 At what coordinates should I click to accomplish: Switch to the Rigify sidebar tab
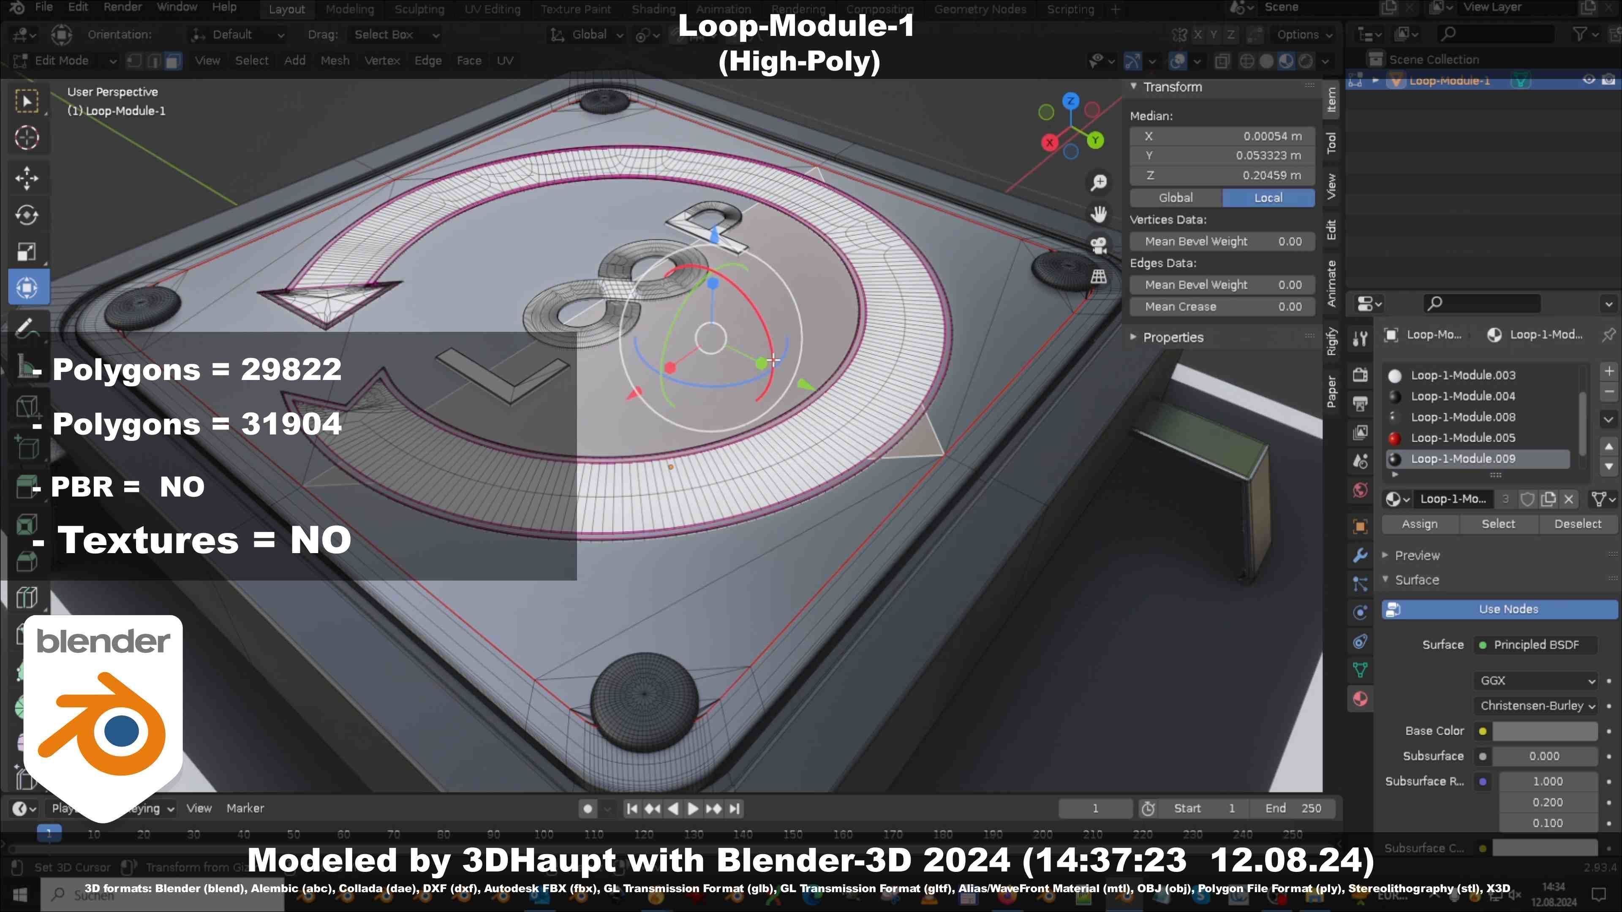1331,342
